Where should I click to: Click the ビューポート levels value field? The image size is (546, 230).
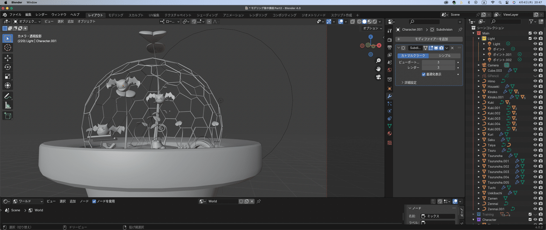pyautogui.click(x=439, y=62)
